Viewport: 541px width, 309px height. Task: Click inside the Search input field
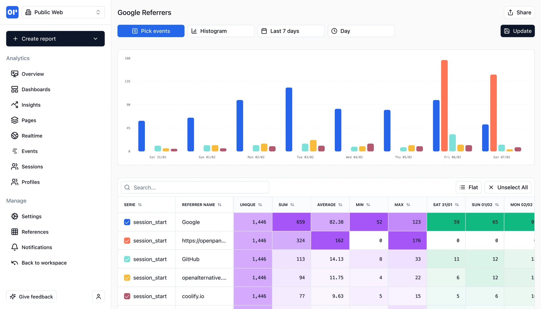click(195, 187)
